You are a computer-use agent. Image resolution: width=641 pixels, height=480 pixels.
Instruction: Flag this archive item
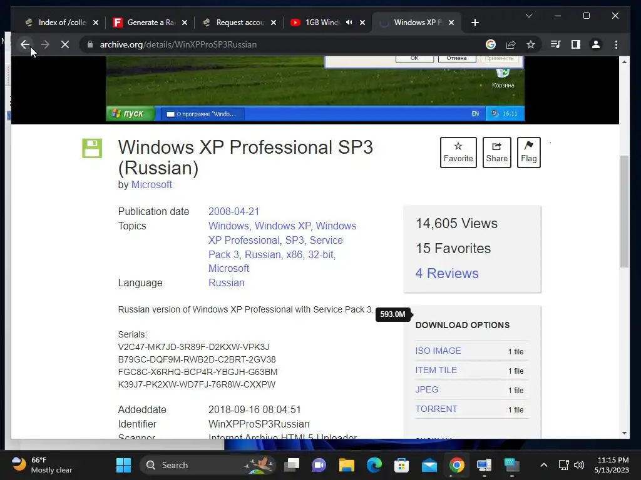[528, 152]
